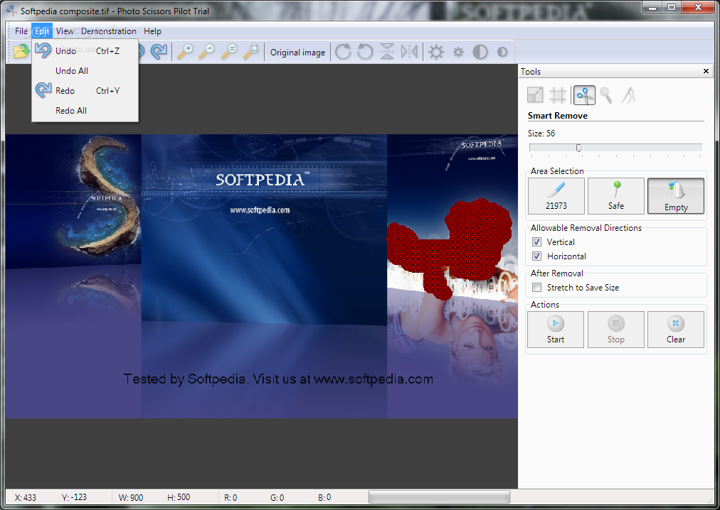Click the 'B: 0' status bar value
This screenshot has height=510, width=720.
(324, 497)
